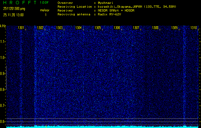The image size is (201, 128).
Task: Select the 0.7 kHz frequency label
Action: pyautogui.click(x=3, y=105)
